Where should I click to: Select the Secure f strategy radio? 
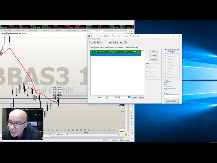(x=165, y=71)
